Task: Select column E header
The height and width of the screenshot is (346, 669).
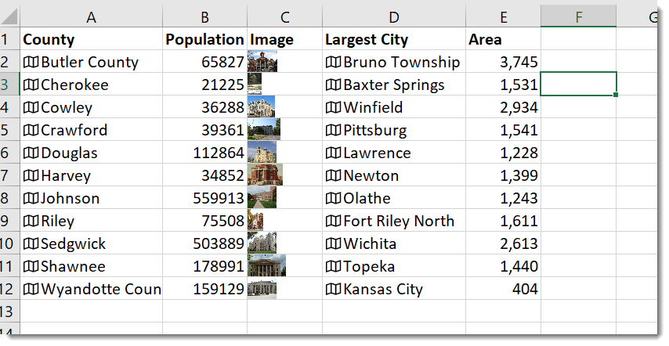Action: point(504,17)
